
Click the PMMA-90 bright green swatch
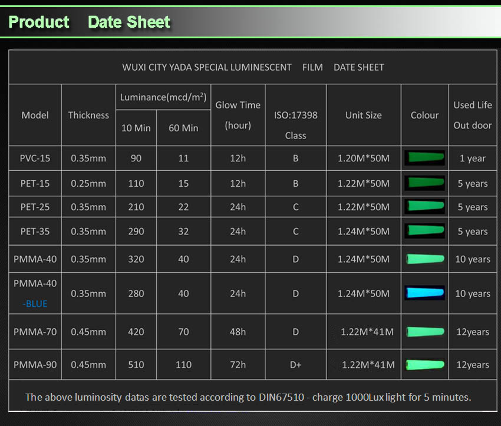tap(424, 364)
